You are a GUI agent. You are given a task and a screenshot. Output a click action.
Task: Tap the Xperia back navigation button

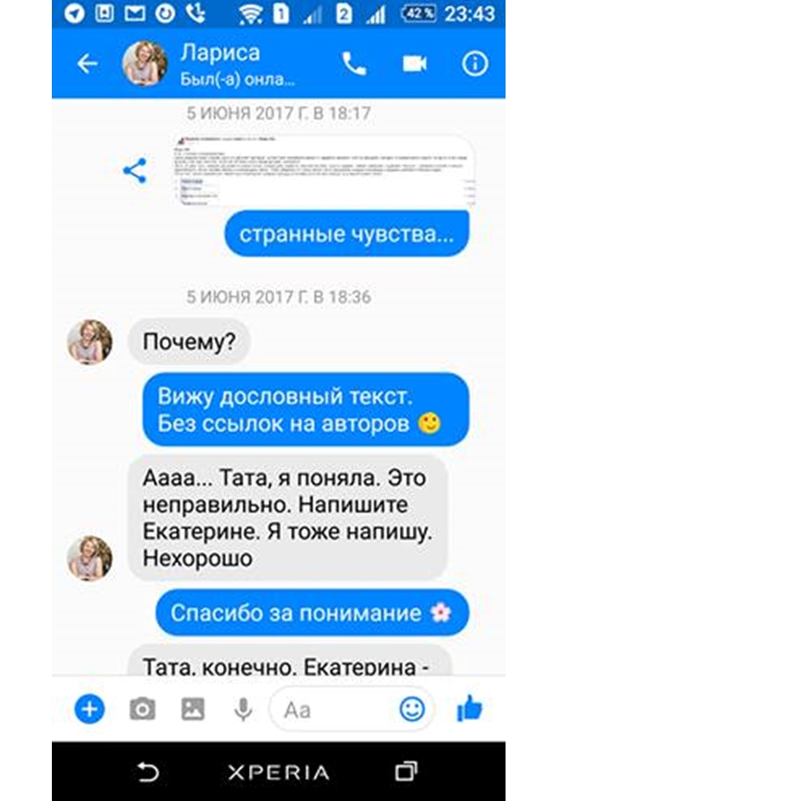(148, 771)
